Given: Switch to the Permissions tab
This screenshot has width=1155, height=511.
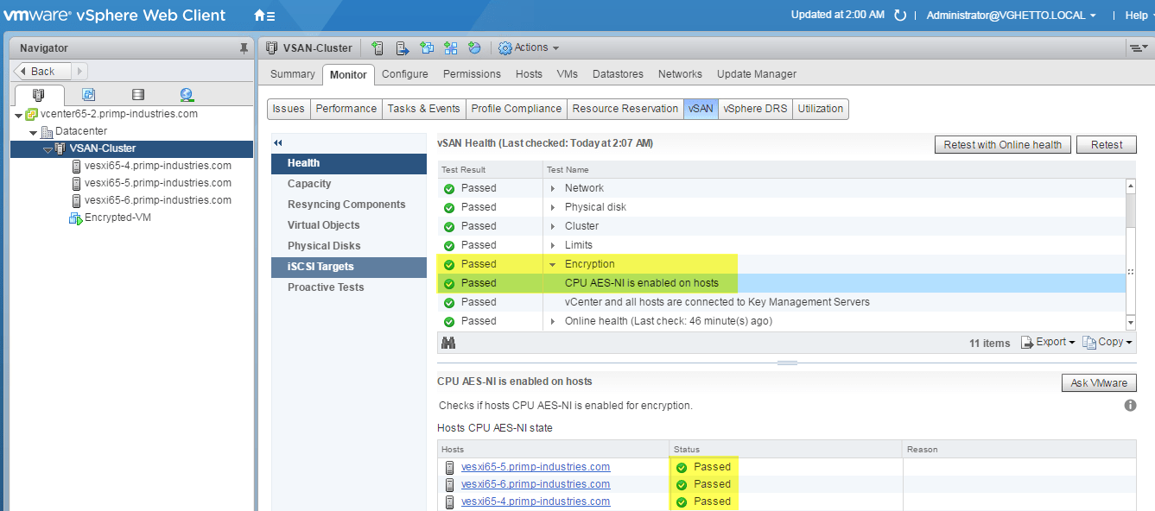Looking at the screenshot, I should coord(472,74).
